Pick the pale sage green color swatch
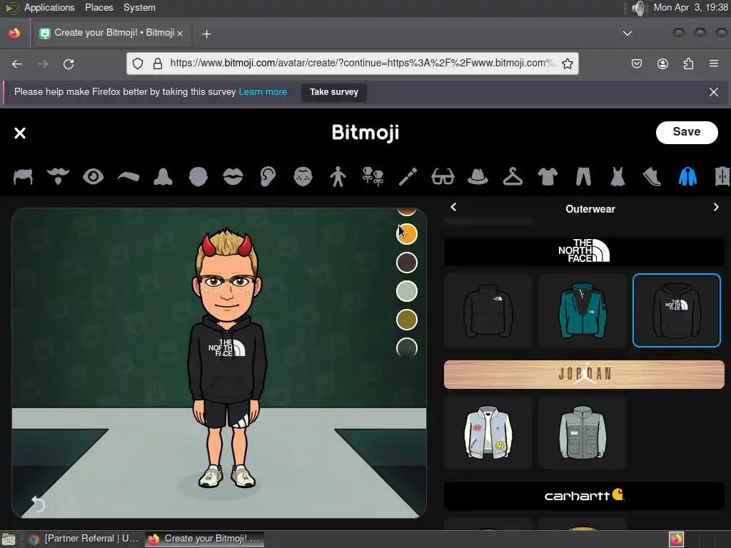 [x=406, y=291]
